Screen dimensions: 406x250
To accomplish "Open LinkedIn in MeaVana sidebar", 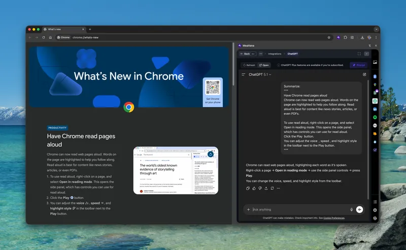I will click(375, 109).
